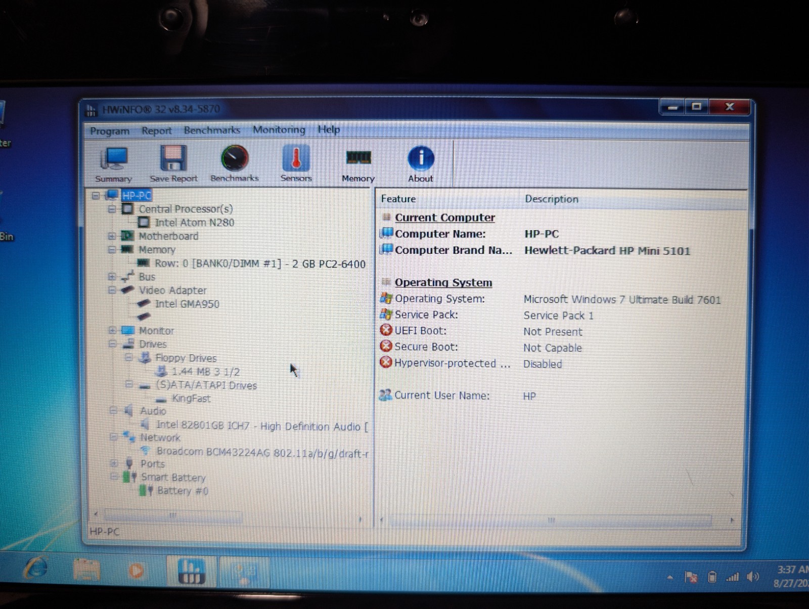
Task: Select Intel GMA950 video adapter
Action: 187,304
